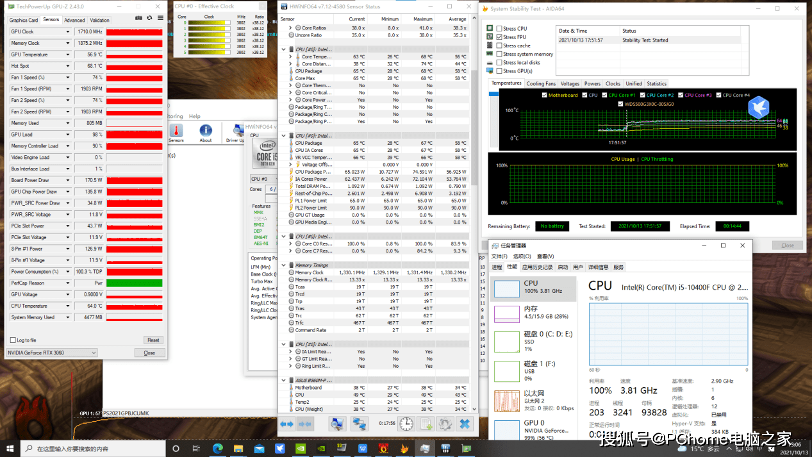Viewport: 812px width, 457px height.
Task: Select the Sensors tab in GPU-Z
Action: click(x=50, y=19)
